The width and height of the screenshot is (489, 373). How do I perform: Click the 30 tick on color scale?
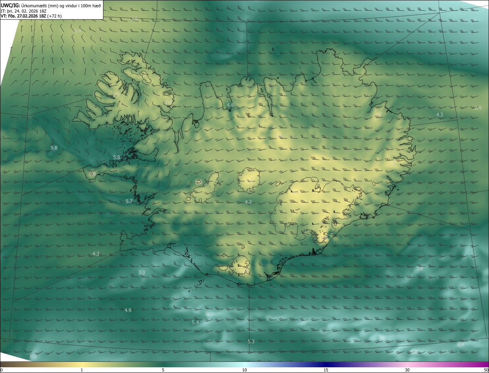tap(407, 370)
